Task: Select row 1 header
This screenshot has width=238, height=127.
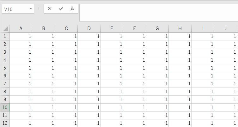Action: coord(5,36)
